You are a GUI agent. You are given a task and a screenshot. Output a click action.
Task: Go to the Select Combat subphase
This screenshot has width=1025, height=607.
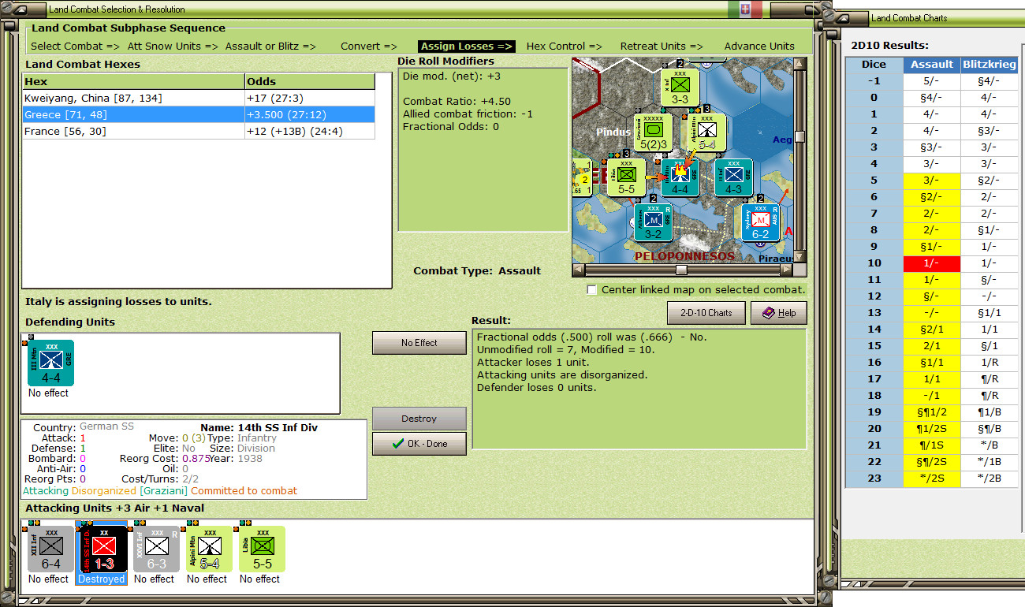(76, 47)
